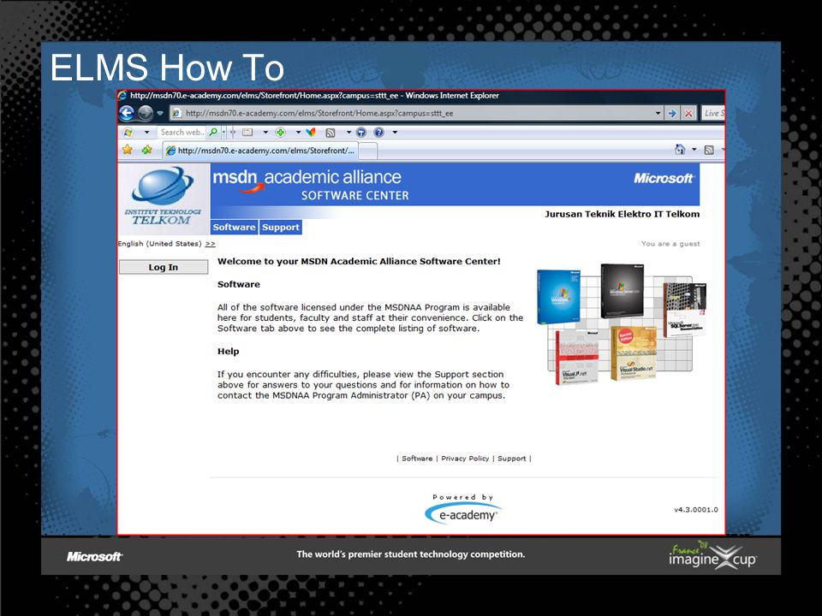Click the browser Back arrow button

point(127,113)
